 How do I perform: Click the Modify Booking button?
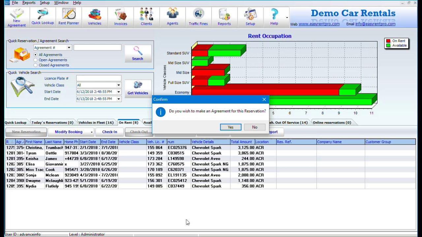point(69,132)
